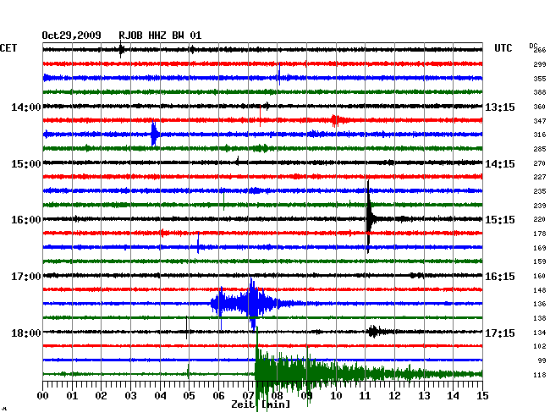
Task: Click the DC value 266
Action: (x=540, y=50)
